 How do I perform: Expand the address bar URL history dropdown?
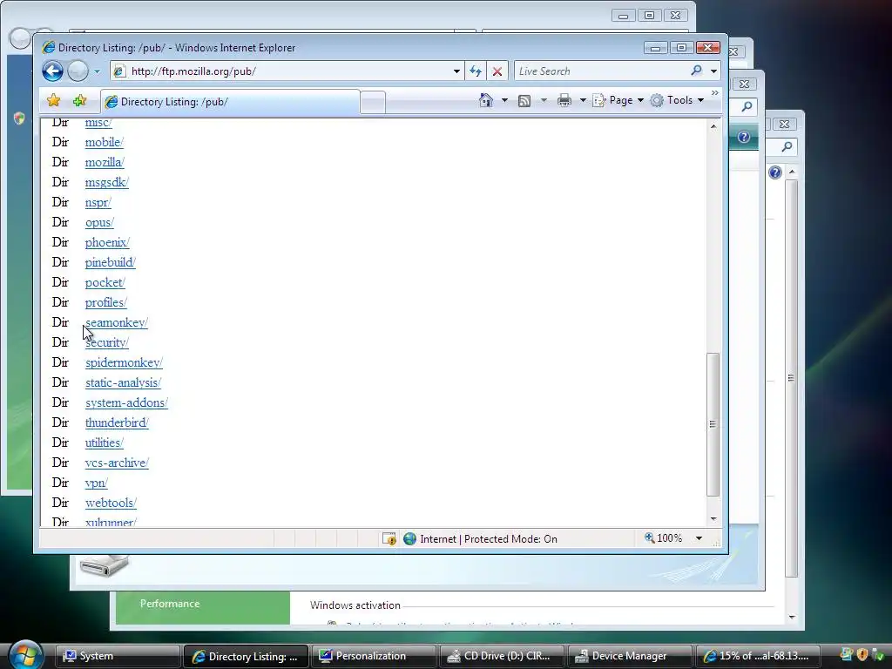click(x=456, y=71)
